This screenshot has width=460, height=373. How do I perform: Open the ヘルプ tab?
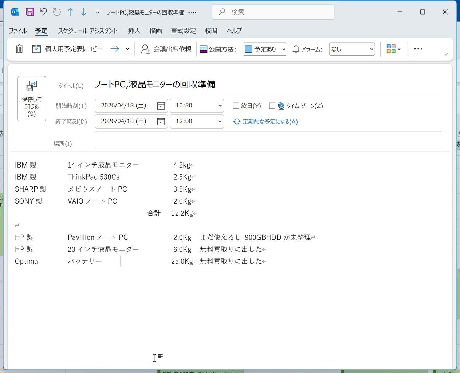[x=234, y=31]
